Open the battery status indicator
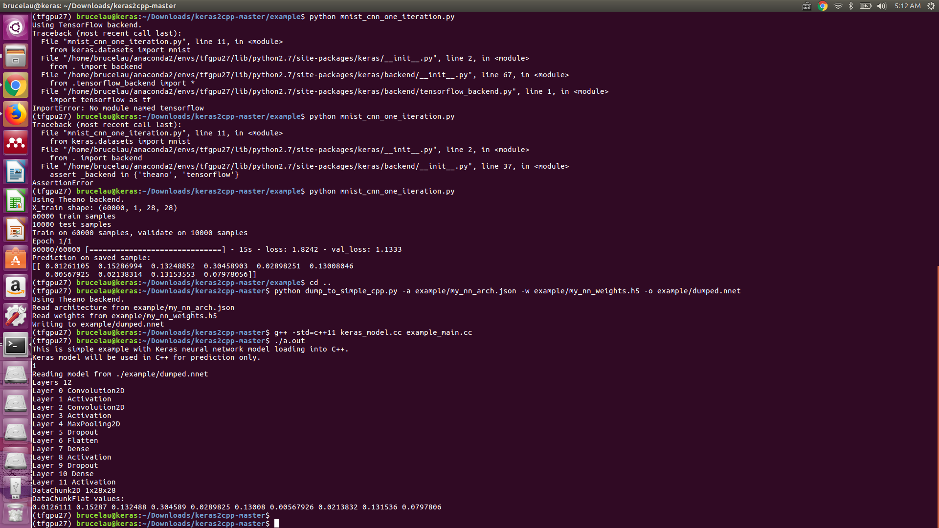 [866, 6]
